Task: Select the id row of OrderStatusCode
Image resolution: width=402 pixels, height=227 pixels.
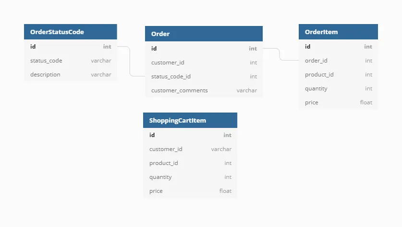Action: click(x=71, y=47)
